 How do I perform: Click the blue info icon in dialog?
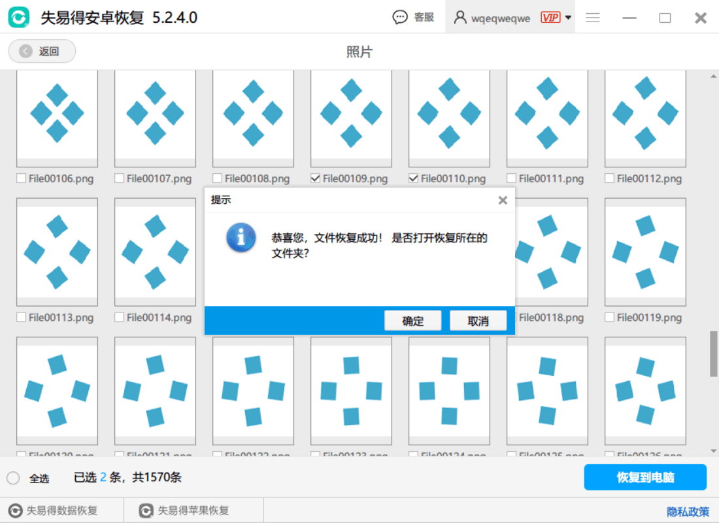(241, 238)
